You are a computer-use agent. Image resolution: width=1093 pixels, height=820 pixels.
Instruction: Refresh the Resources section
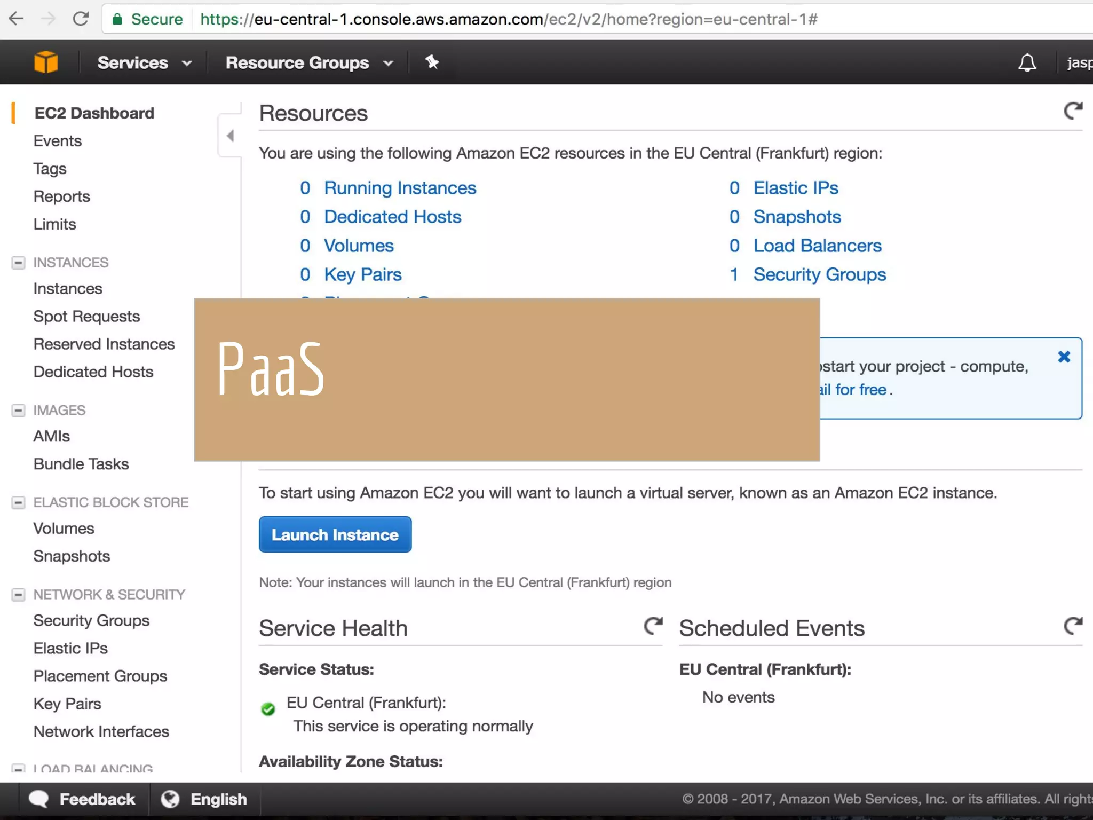(x=1073, y=111)
